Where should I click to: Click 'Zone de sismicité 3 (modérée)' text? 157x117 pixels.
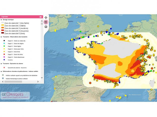(16, 28)
